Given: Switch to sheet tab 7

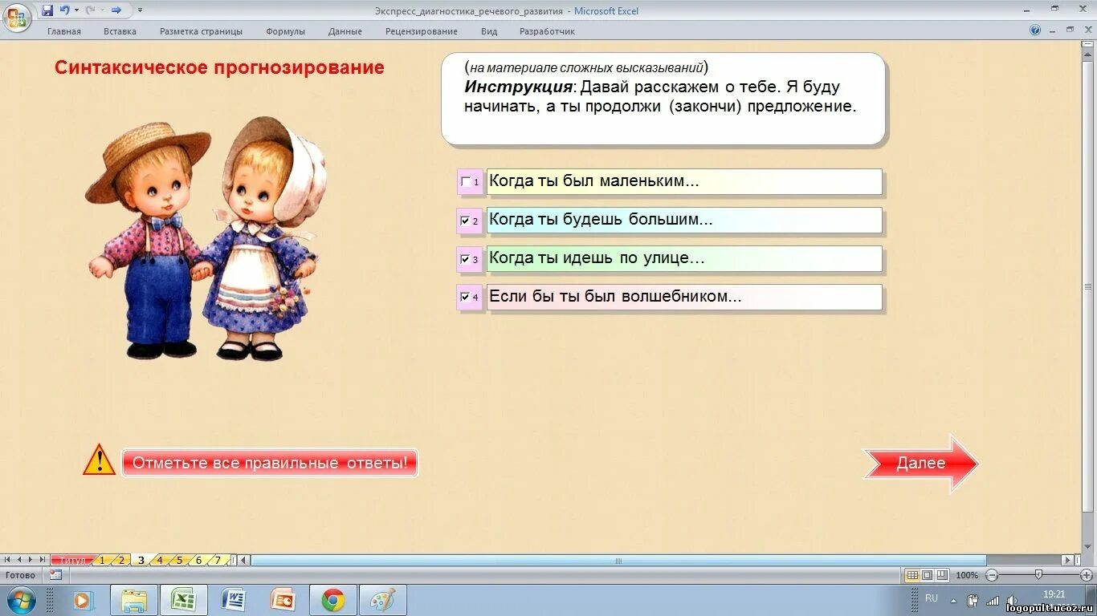Looking at the screenshot, I should click(x=218, y=561).
